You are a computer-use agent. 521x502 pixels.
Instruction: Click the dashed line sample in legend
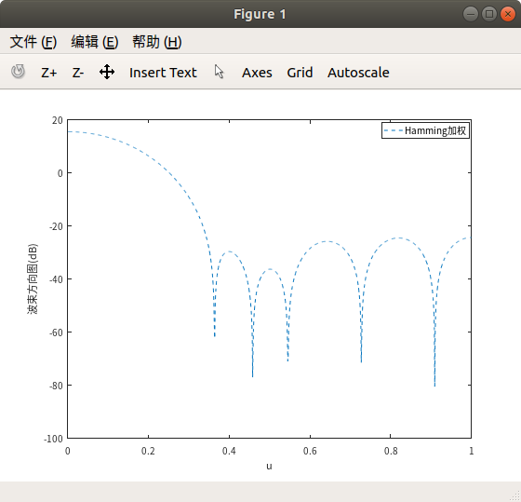(x=393, y=130)
